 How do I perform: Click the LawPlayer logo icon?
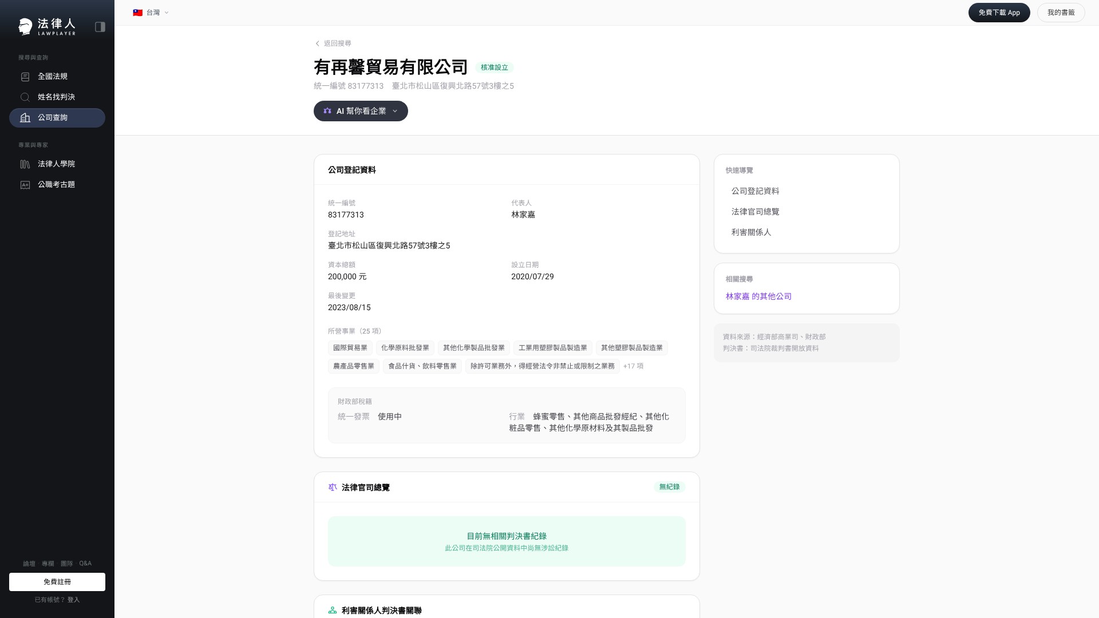click(x=25, y=26)
